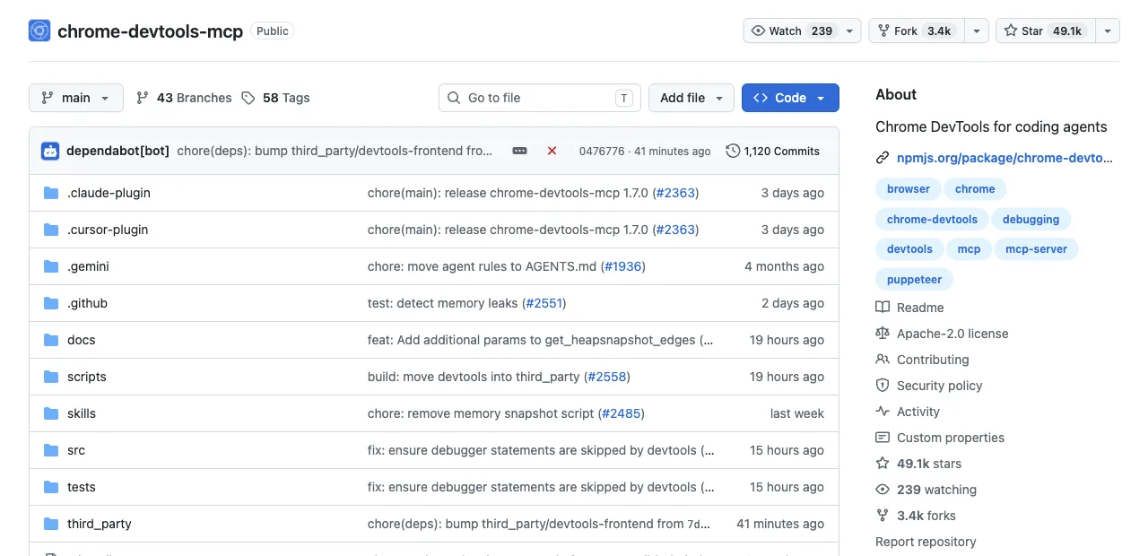Click the Go to file search field
Image resolution: width=1148 pixels, height=556 pixels.
pos(540,98)
